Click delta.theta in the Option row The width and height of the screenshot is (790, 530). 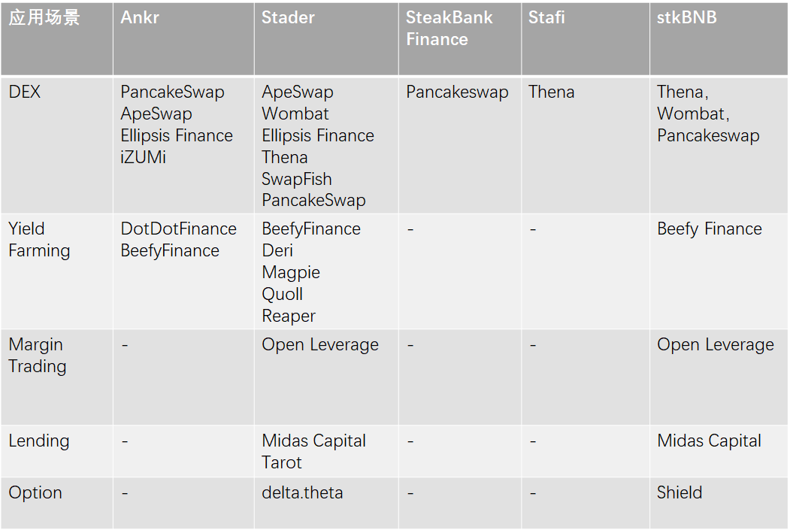tap(302, 493)
